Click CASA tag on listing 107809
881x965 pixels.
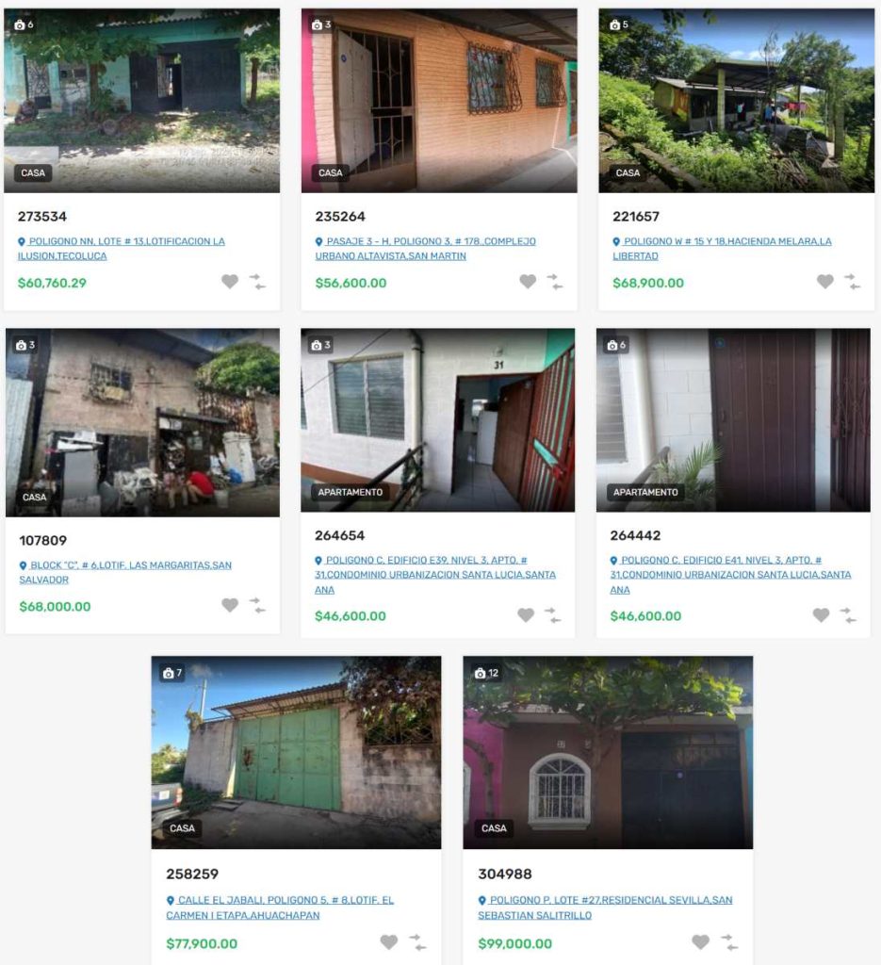click(35, 498)
